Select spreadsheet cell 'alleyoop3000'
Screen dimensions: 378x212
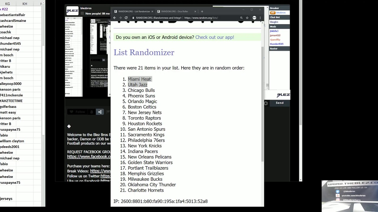coord(11,84)
